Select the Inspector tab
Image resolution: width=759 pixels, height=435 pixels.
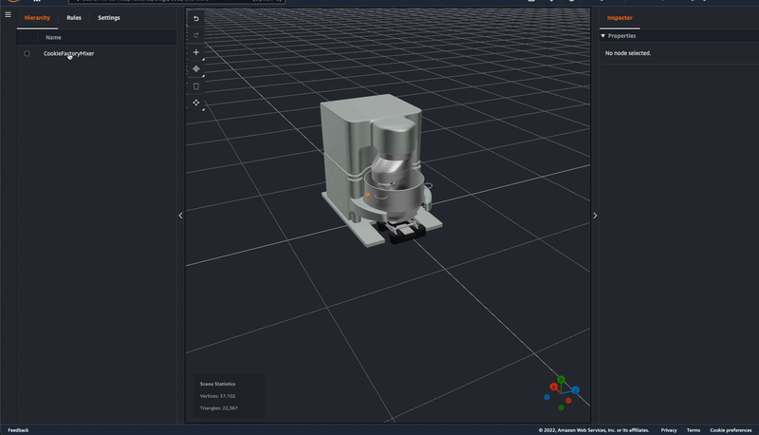click(x=620, y=18)
